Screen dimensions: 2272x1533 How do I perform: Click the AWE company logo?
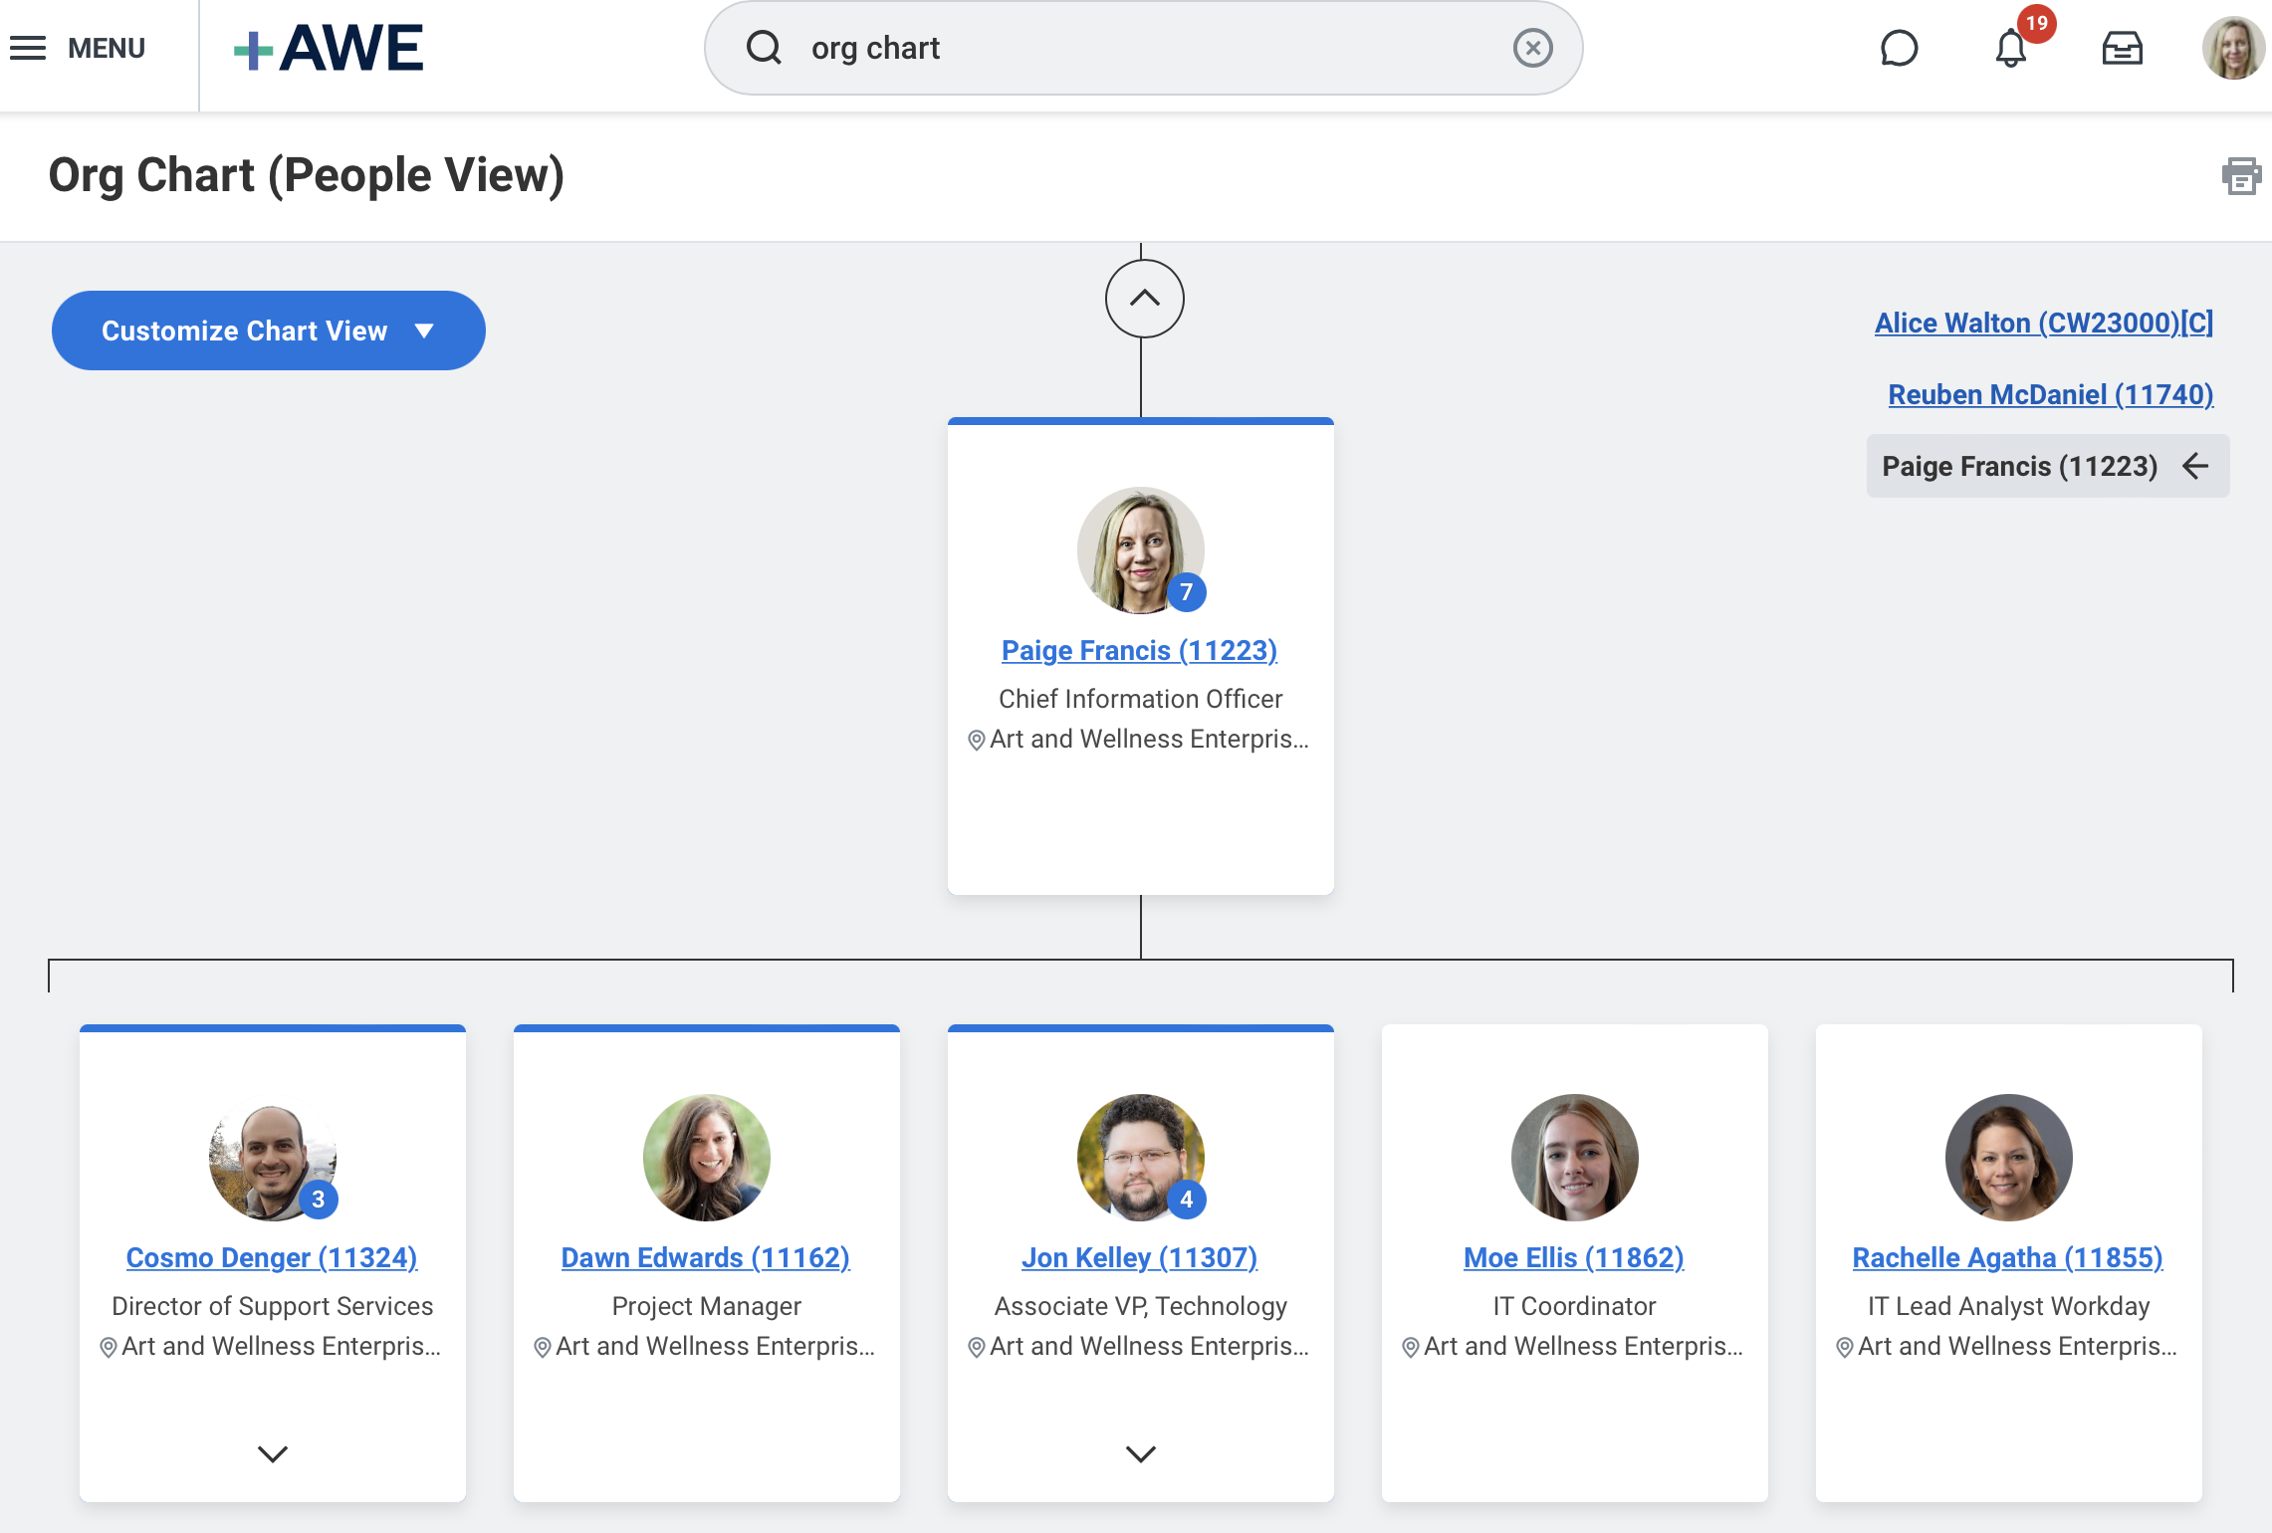coord(329,47)
